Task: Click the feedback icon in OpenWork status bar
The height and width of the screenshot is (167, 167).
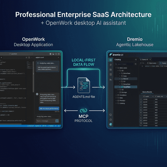Action: point(56,126)
